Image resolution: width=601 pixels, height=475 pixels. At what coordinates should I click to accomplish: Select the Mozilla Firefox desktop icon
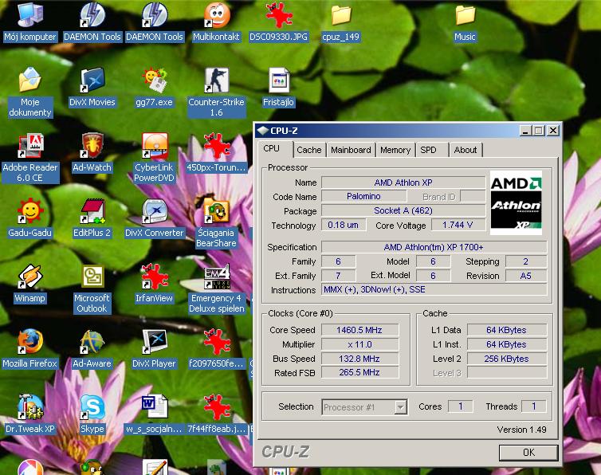tap(29, 342)
